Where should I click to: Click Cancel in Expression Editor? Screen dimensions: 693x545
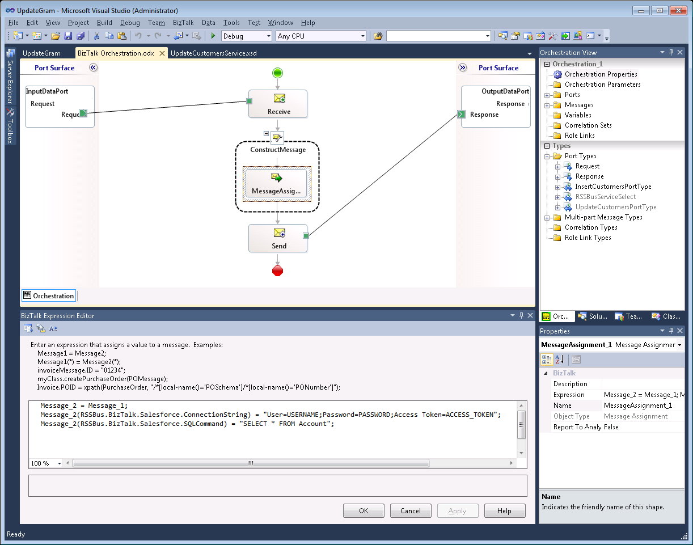[x=411, y=511]
